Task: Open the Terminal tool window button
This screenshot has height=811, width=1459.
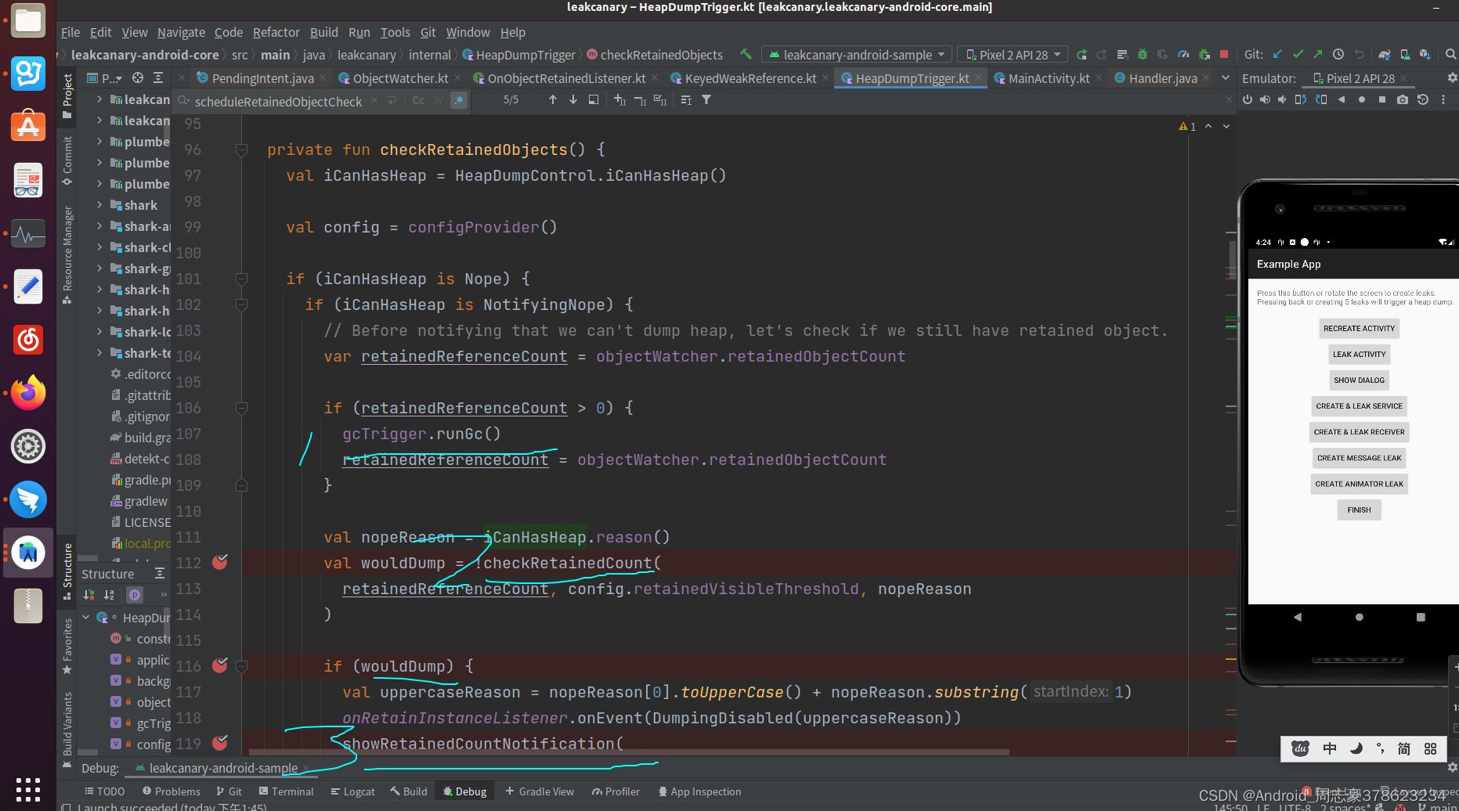Action: 286,791
